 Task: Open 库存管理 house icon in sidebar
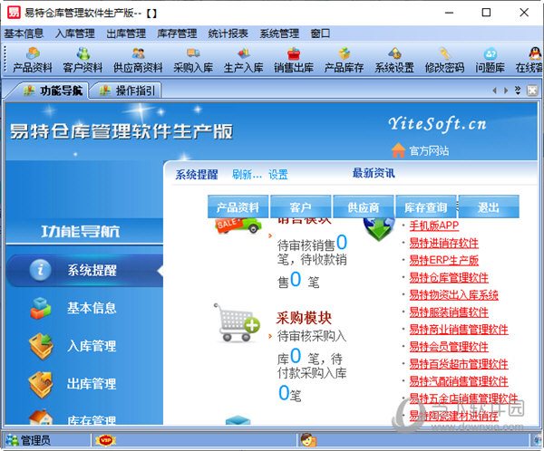[41, 417]
